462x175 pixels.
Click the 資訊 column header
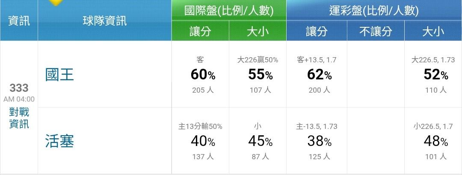coord(19,20)
